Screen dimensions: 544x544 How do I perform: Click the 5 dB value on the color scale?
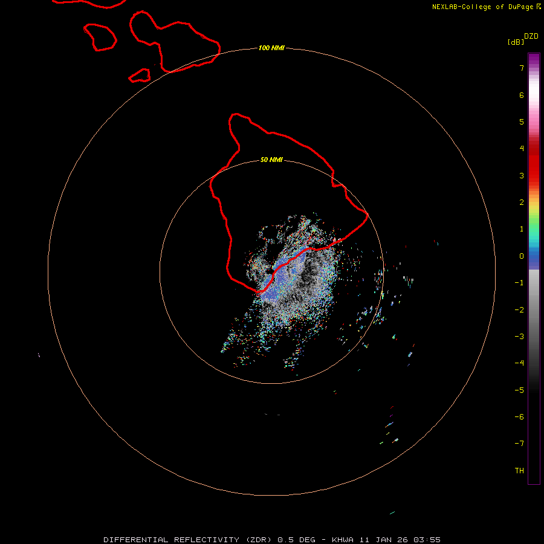[x=522, y=121]
